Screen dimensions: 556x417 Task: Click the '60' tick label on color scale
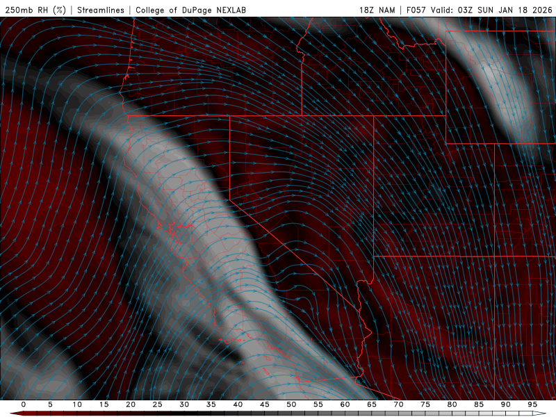point(345,404)
